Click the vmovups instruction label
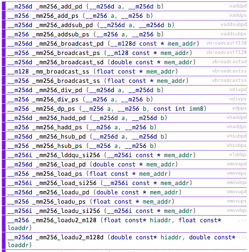Screen dimensions: 249x252 [x=236, y=201]
